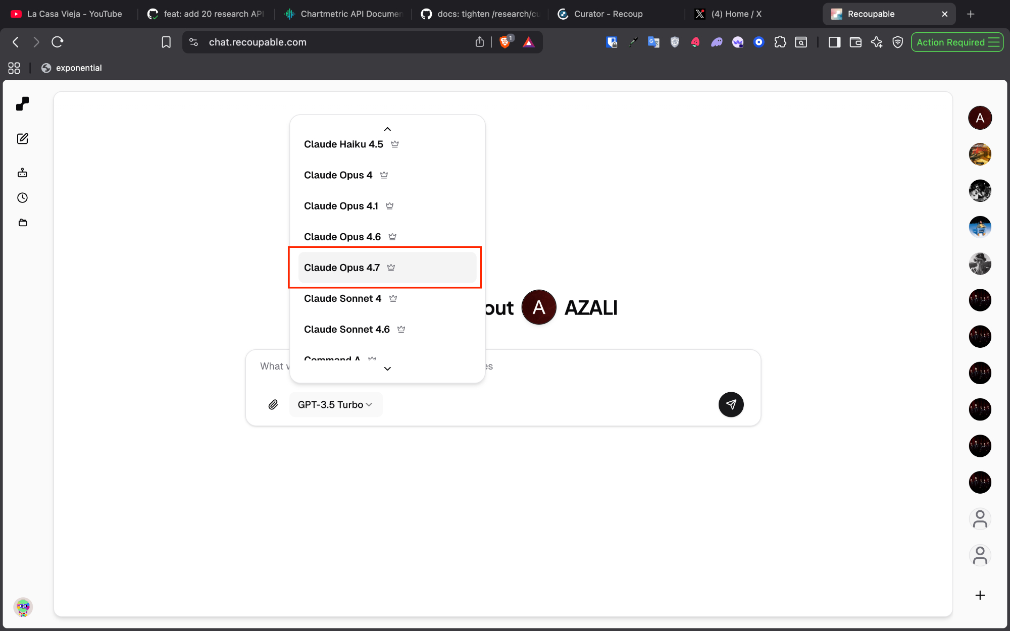Open chat history clock icon

pos(22,198)
